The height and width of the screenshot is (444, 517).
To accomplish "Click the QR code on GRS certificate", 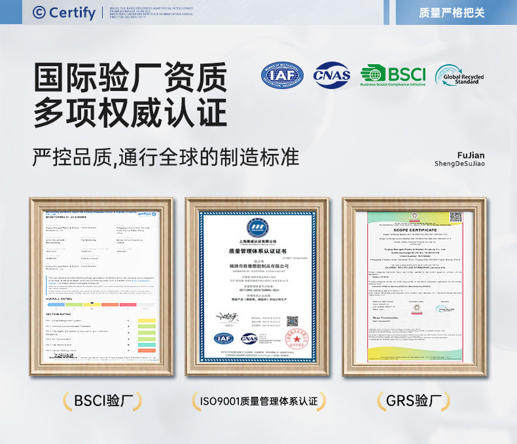I will click(x=456, y=217).
